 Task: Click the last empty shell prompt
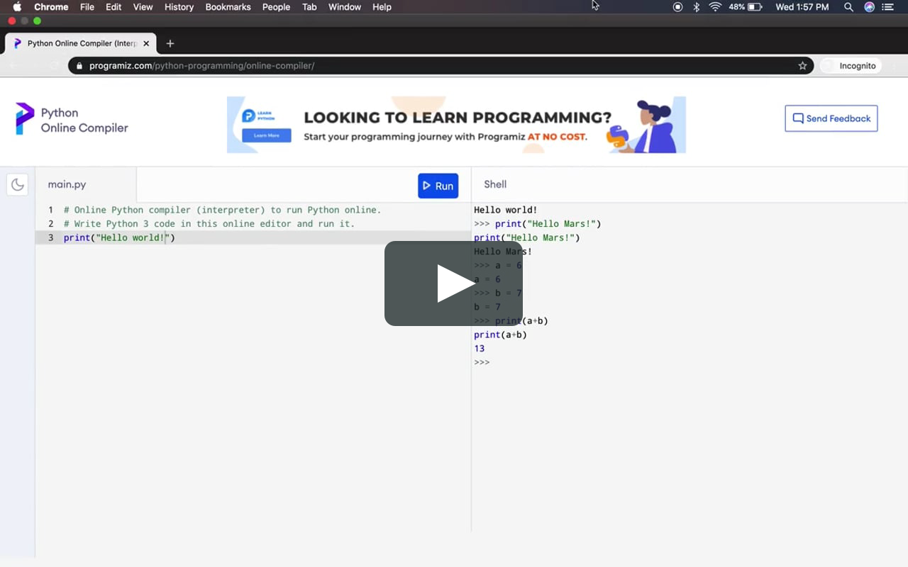click(482, 362)
